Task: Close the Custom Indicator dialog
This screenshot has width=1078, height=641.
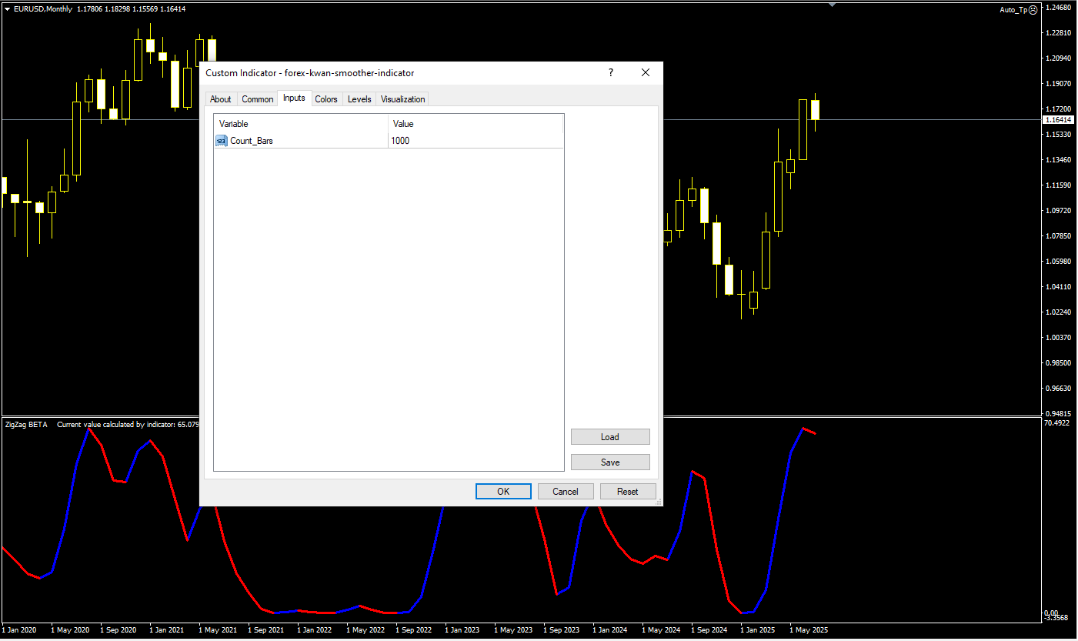Action: [x=646, y=73]
